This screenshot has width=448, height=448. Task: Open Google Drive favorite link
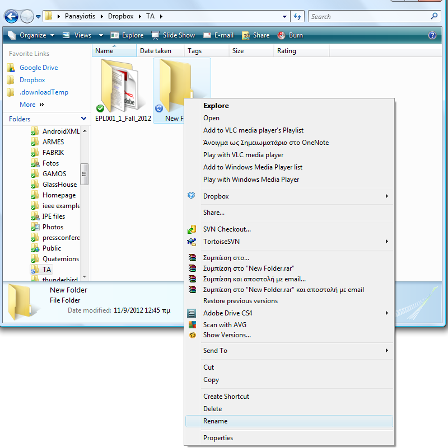(x=39, y=68)
